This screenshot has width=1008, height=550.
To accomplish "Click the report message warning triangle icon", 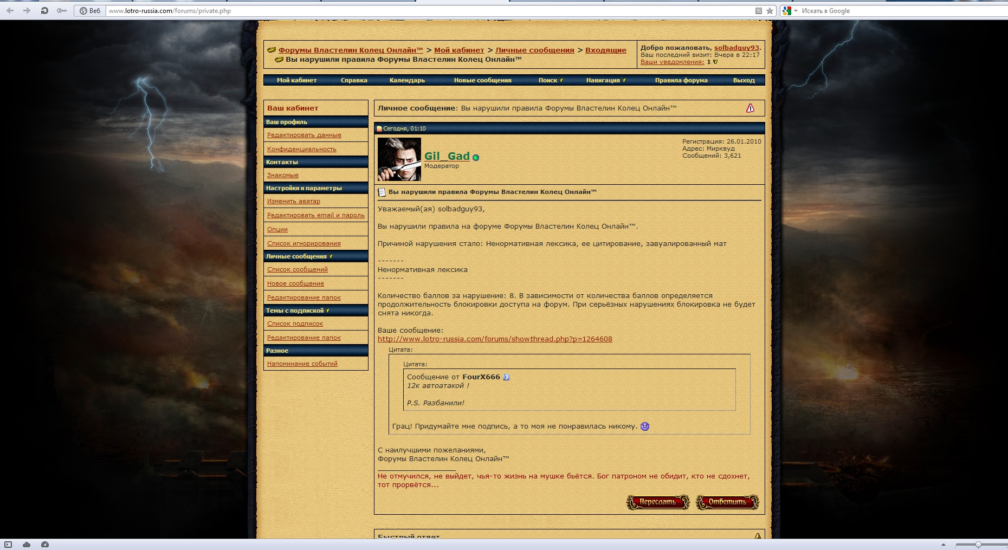I will click(x=750, y=108).
